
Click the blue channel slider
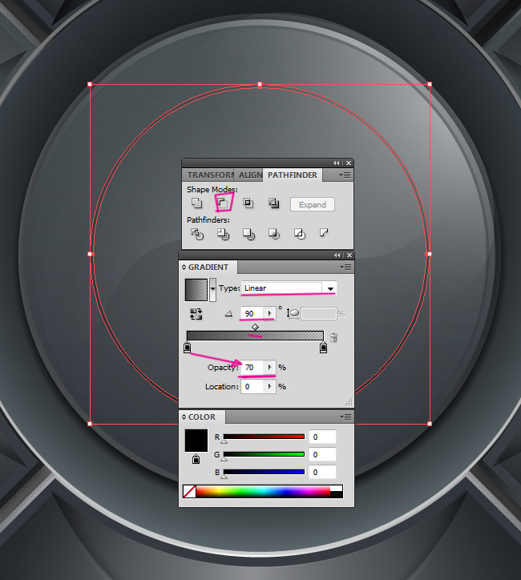coord(264,472)
